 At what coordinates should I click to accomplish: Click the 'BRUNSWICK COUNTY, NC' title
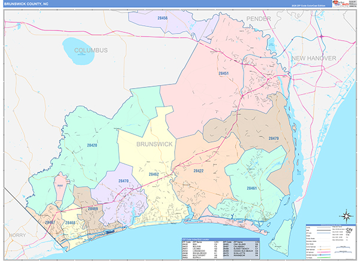pos(26,4)
